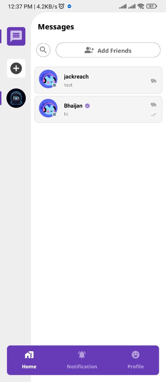Tap the alarm clock status icon
166x382 pixels.
(62, 7)
